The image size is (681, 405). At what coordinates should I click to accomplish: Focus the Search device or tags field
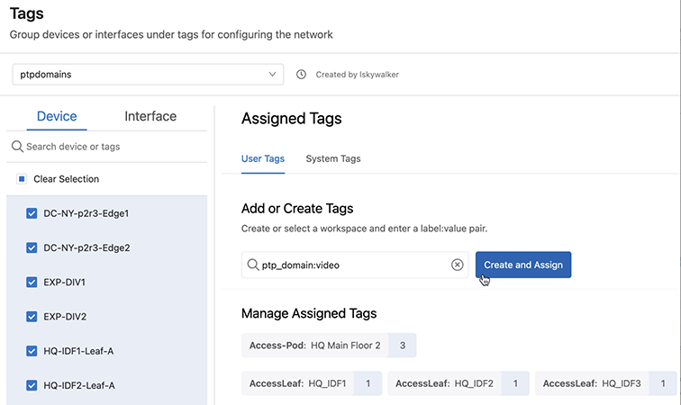tap(107, 147)
